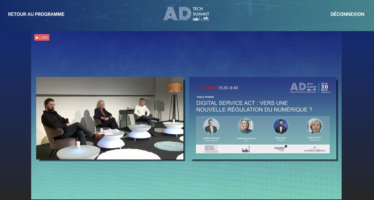374x200 pixels.
Task: Click the Digital New Deal logo
Action: tap(280, 148)
